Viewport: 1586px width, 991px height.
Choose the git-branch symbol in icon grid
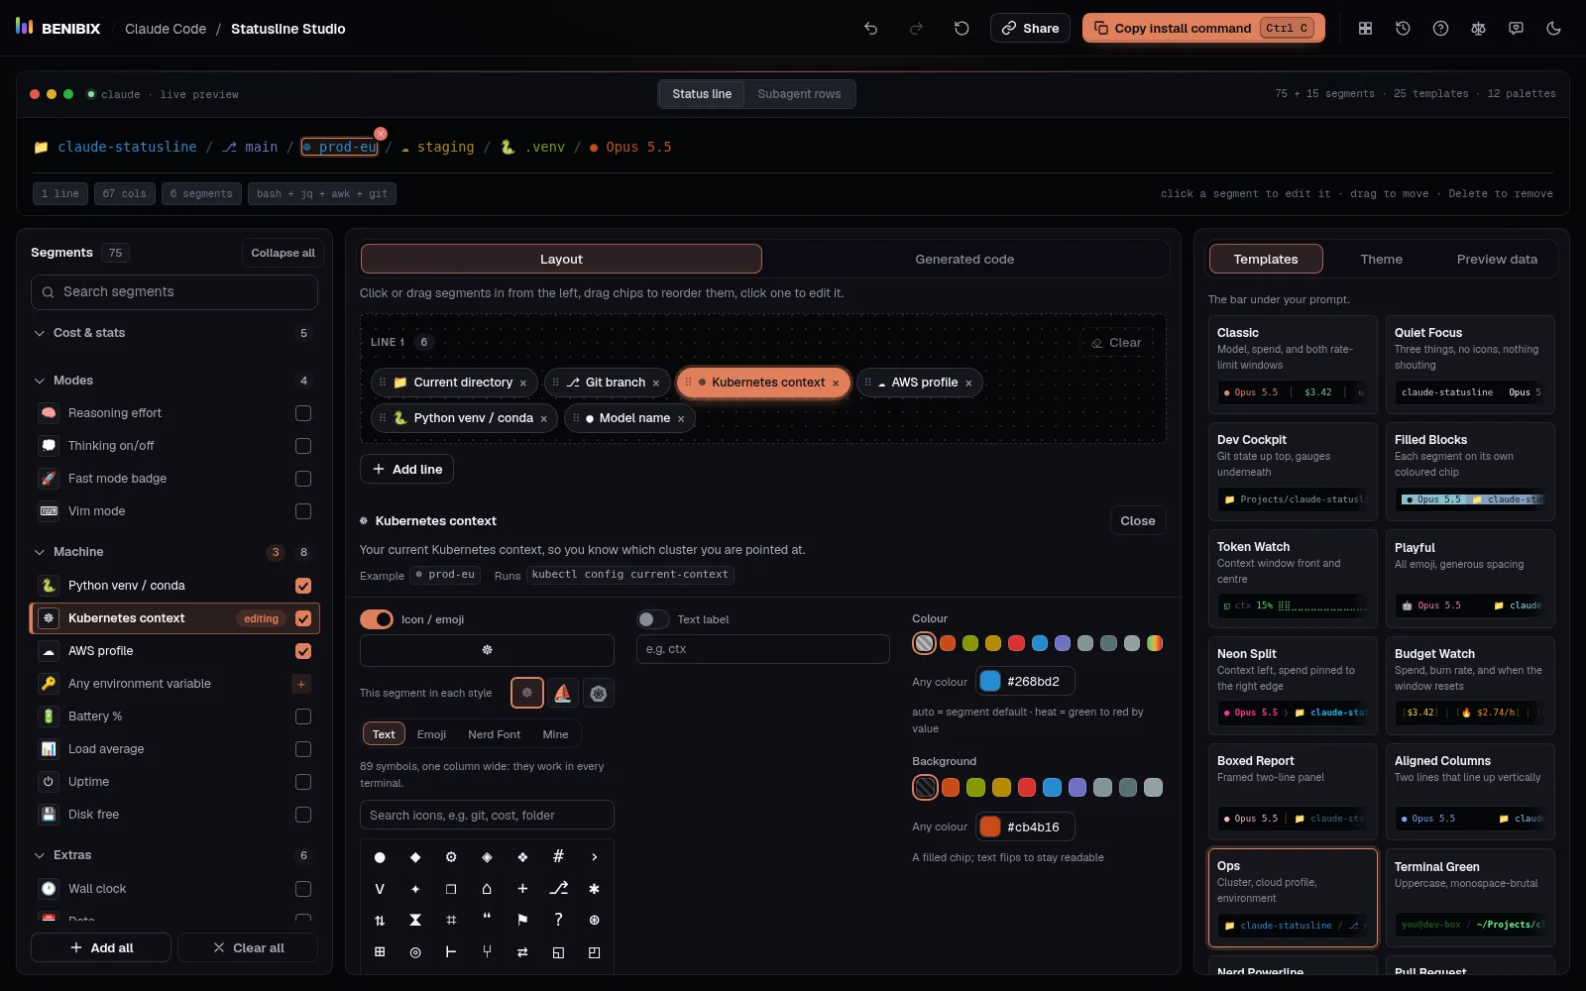558,889
